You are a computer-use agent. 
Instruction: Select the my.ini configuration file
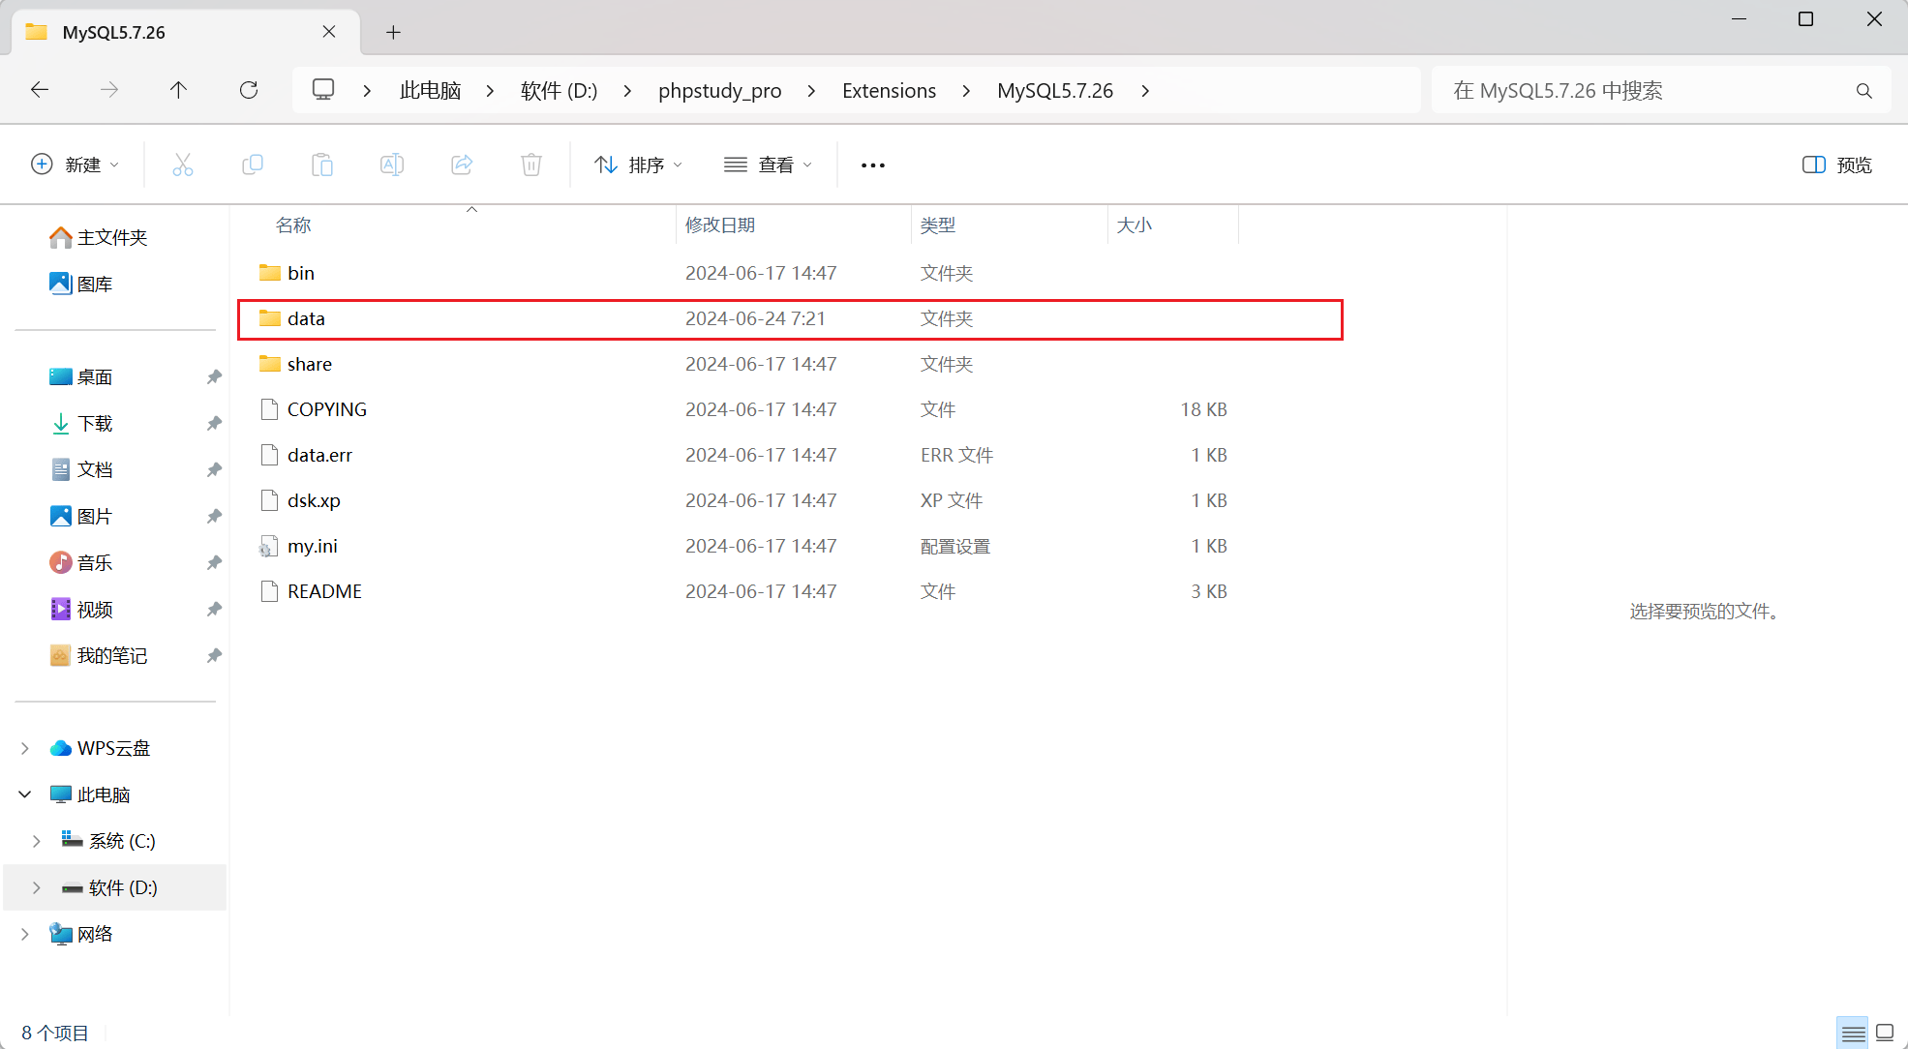[312, 546]
